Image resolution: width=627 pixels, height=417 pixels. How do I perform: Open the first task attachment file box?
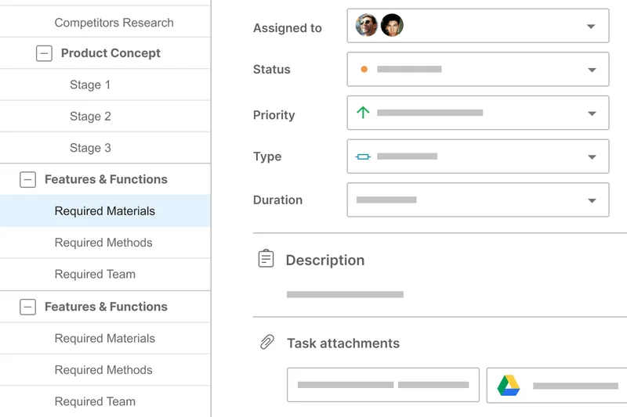[382, 385]
